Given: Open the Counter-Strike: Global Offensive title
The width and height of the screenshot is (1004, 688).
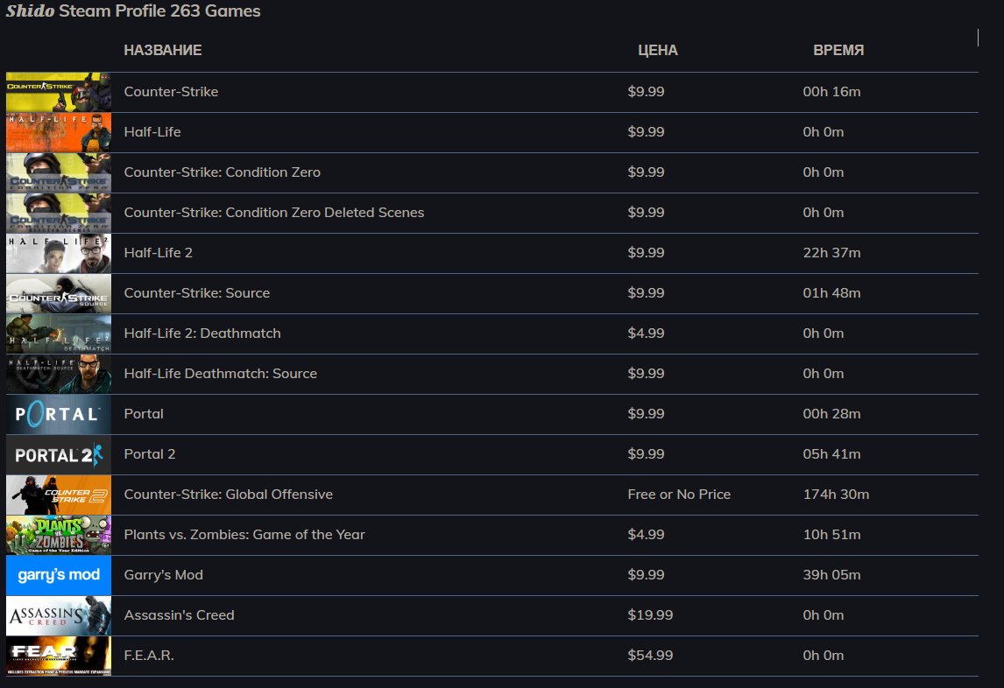Looking at the screenshot, I should click(x=229, y=495).
